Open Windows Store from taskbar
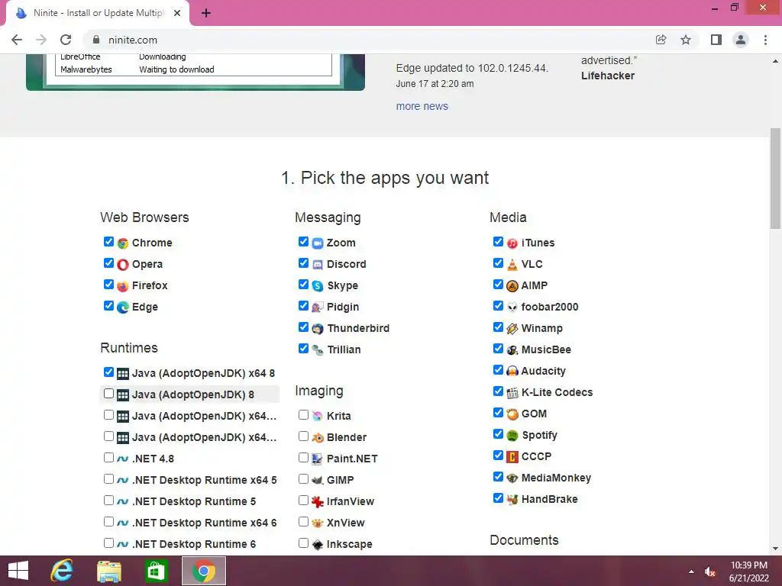782x586 pixels. pos(156,571)
